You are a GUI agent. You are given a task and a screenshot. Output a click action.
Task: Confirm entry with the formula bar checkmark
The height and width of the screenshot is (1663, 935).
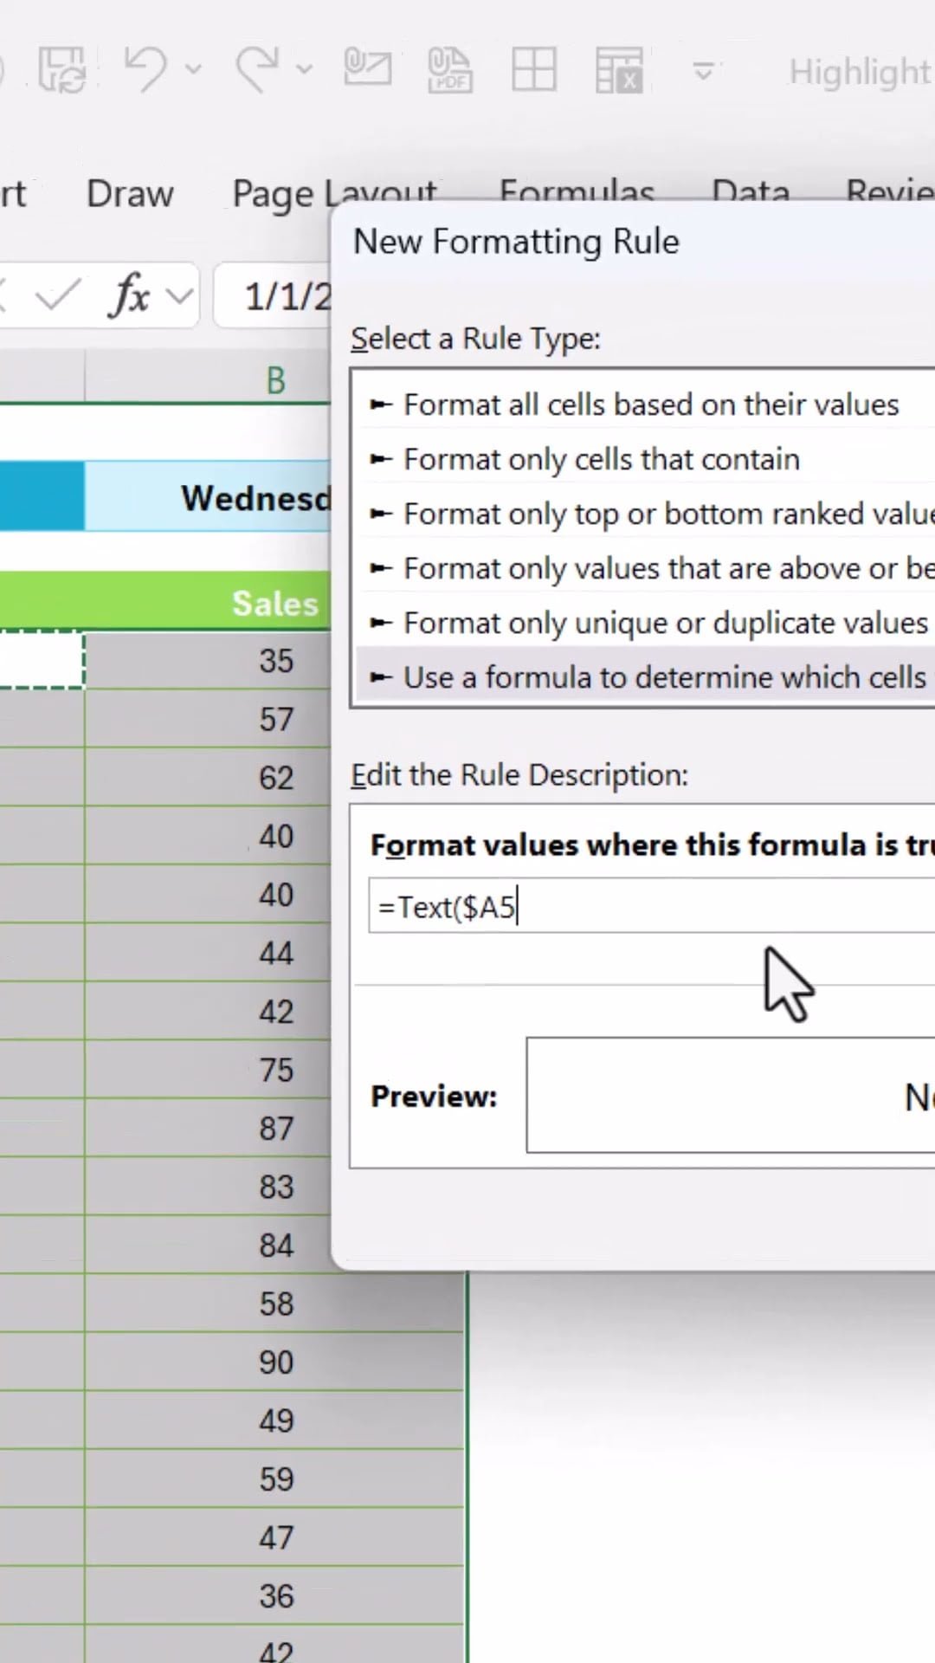tap(57, 296)
